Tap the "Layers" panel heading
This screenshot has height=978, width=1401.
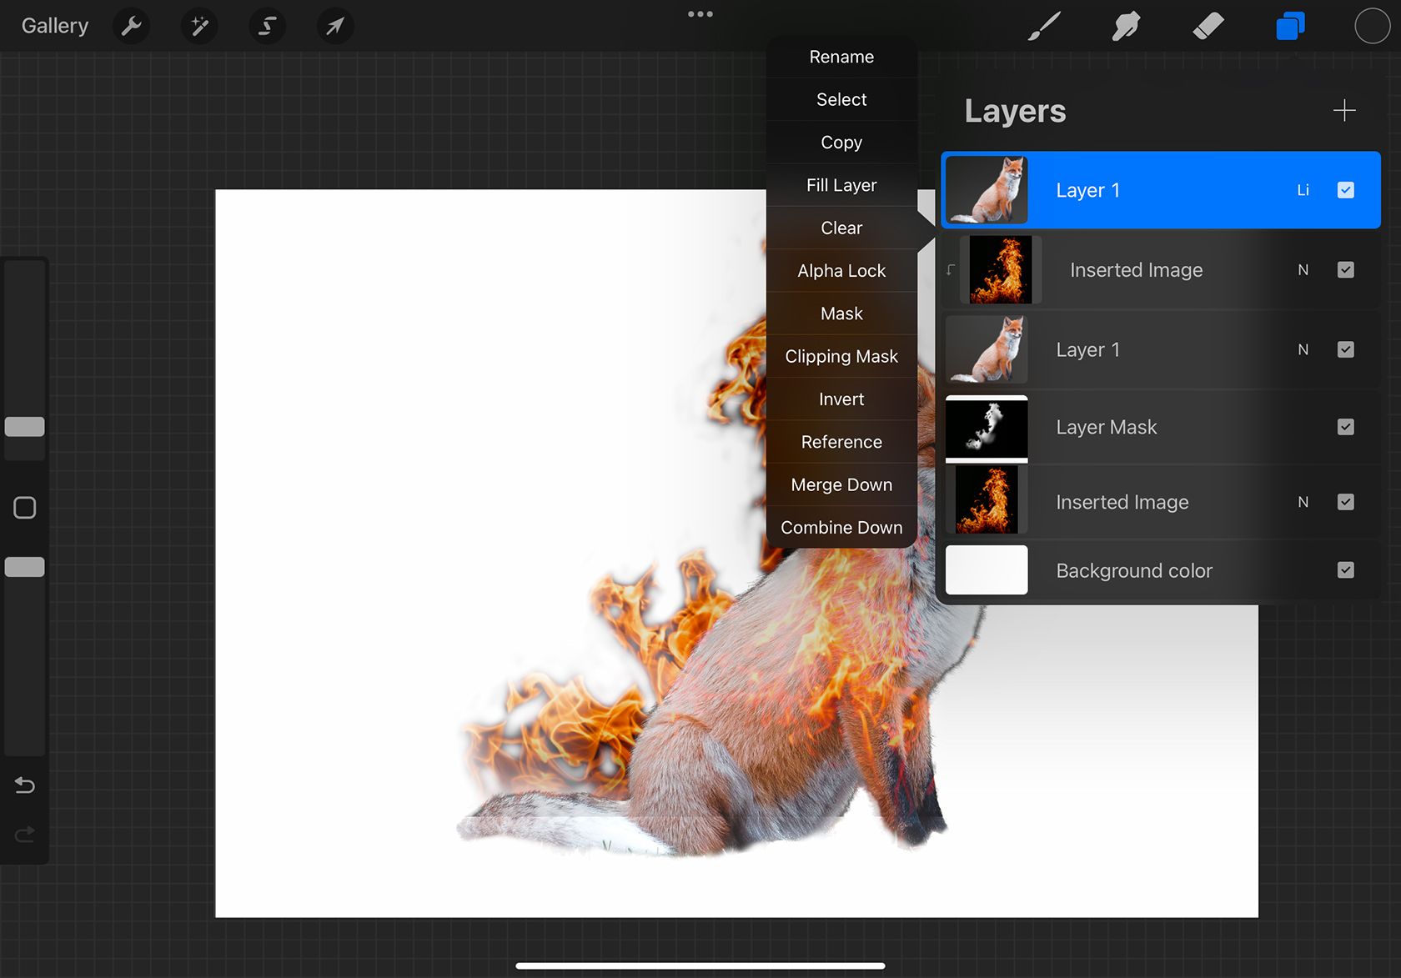tap(1015, 111)
